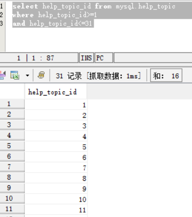
Task: Select row header 1 in result grid
Action: pos(12,104)
